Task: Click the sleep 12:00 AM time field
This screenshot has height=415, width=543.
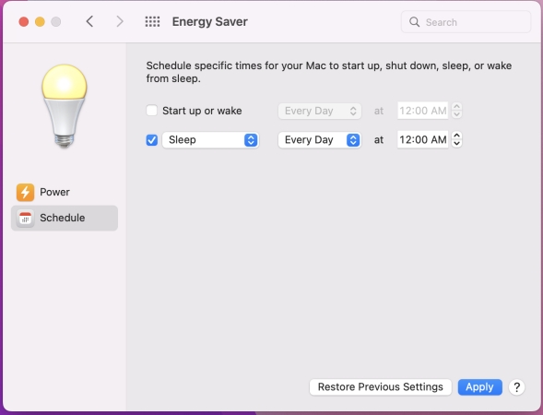Action: (x=422, y=139)
